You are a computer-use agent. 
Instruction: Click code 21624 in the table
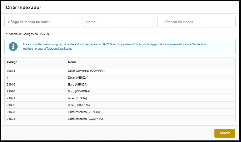[x=11, y=119]
